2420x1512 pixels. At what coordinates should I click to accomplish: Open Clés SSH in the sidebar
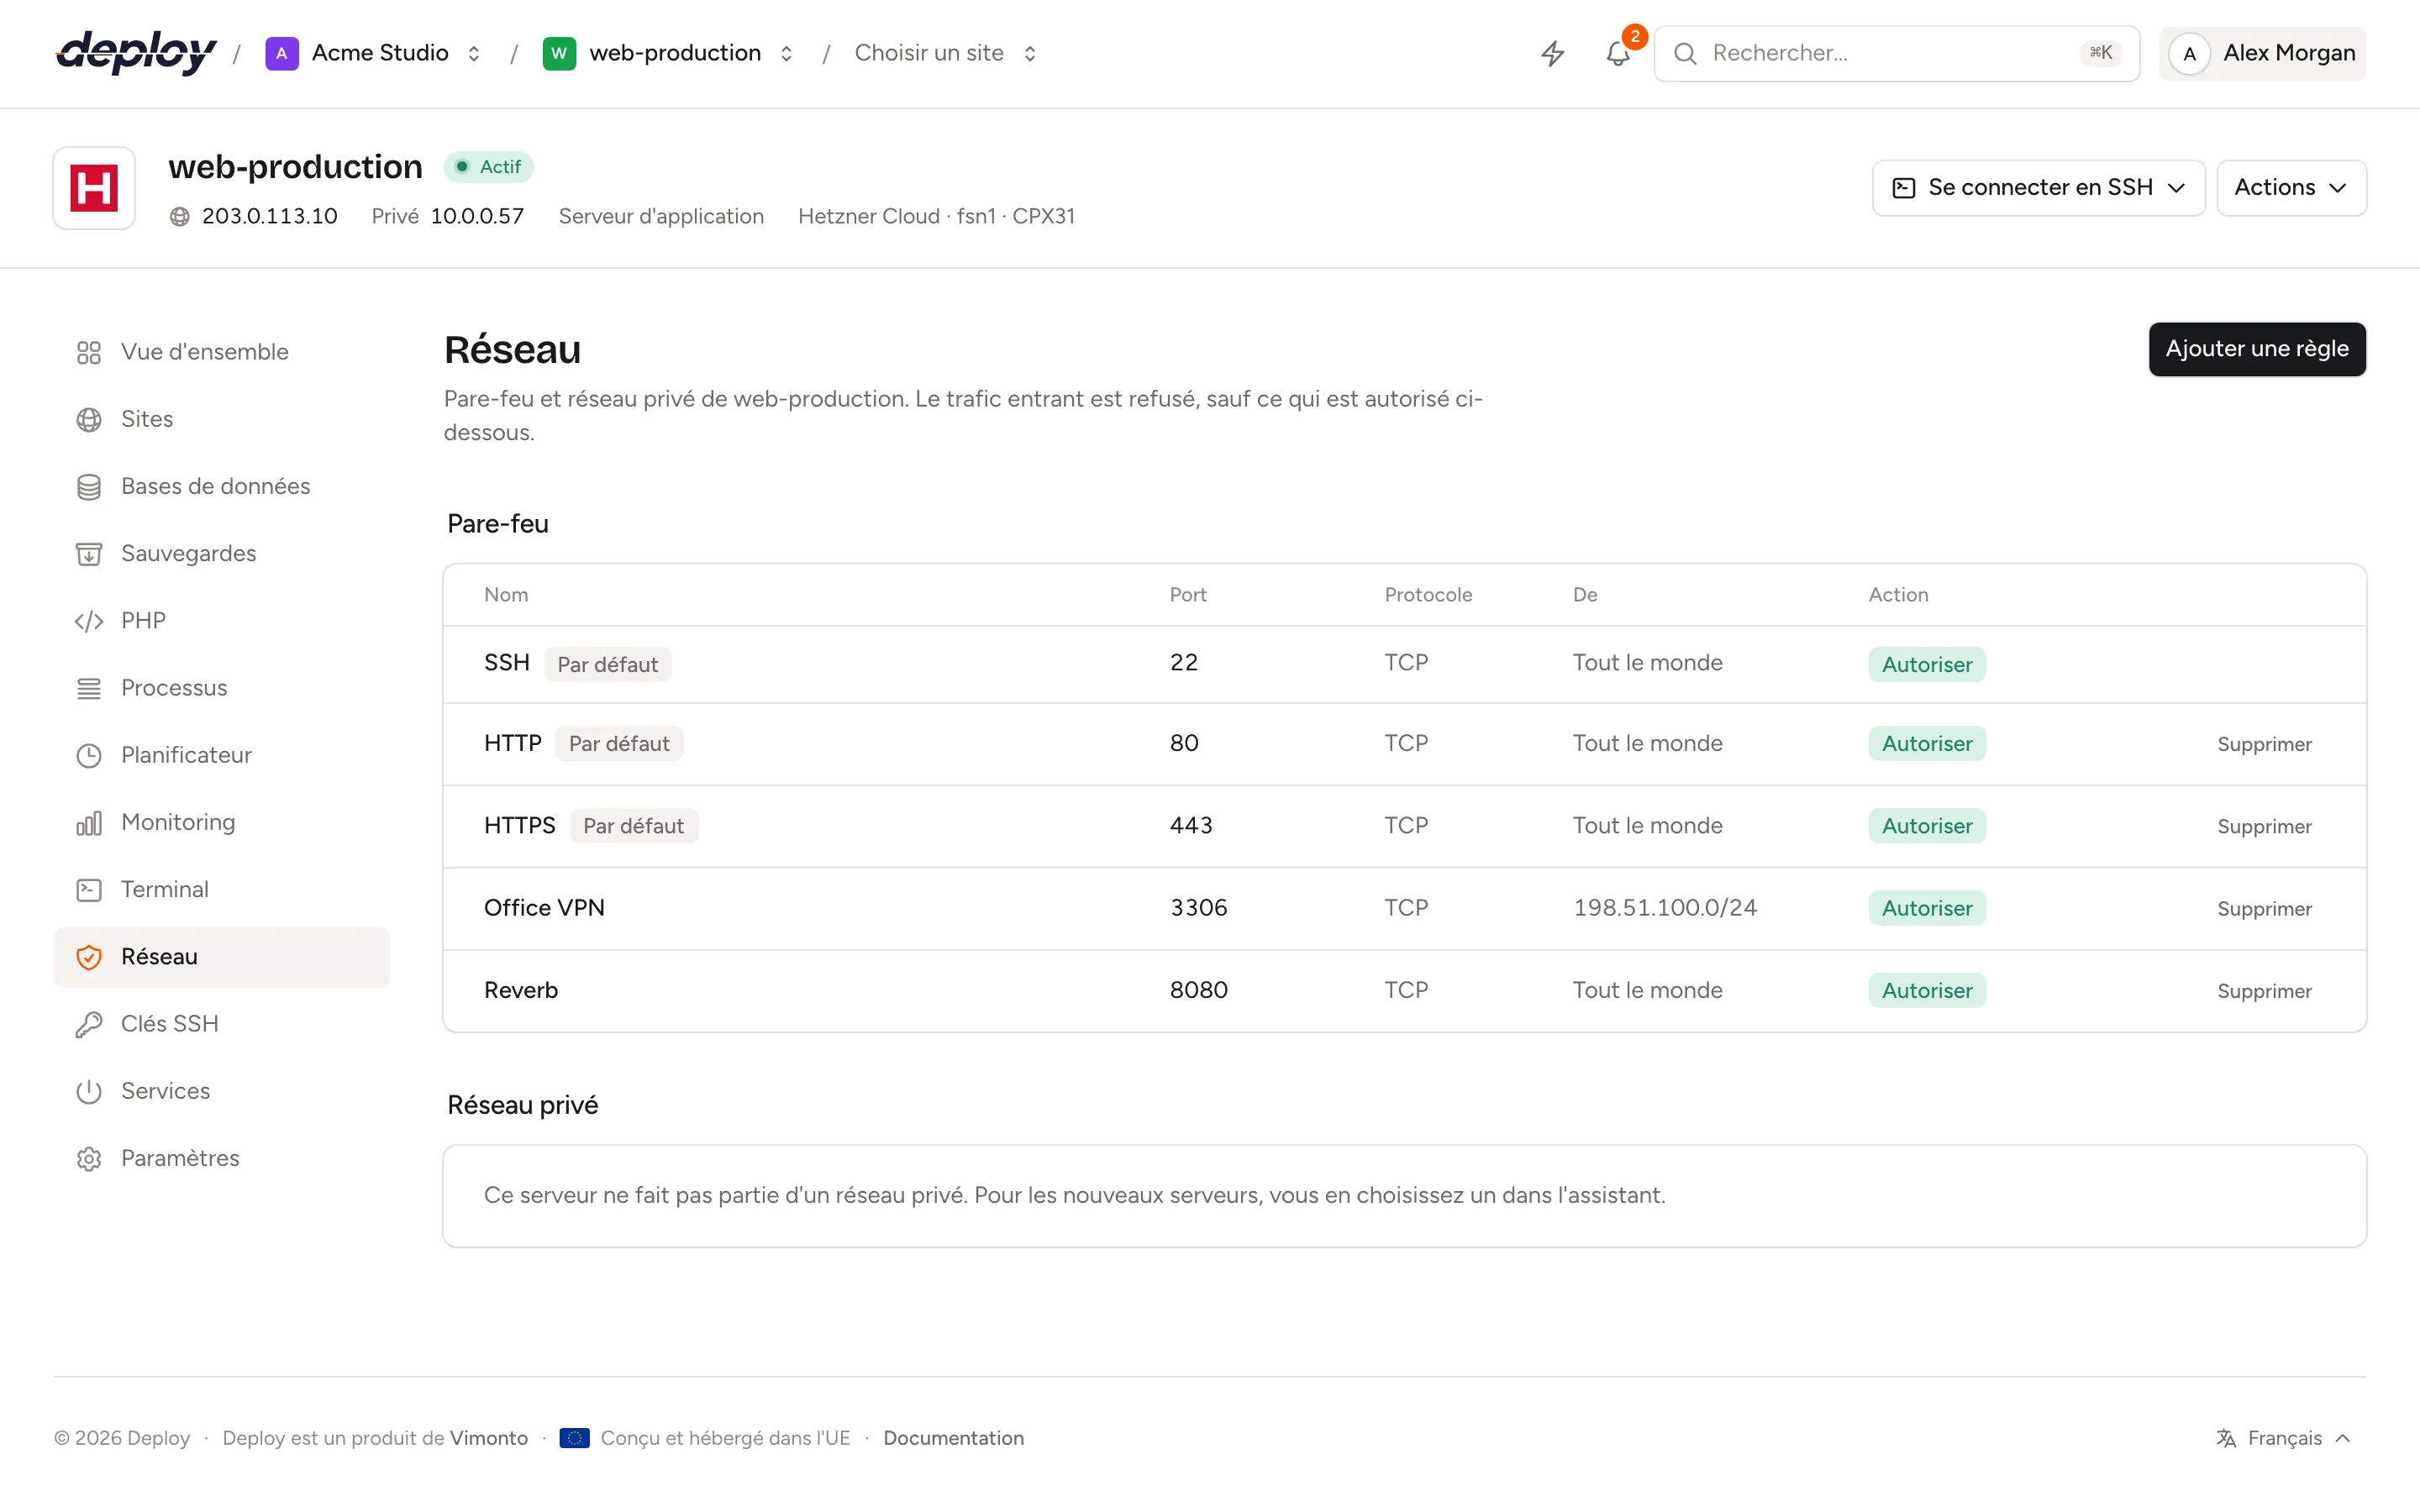[221, 1024]
